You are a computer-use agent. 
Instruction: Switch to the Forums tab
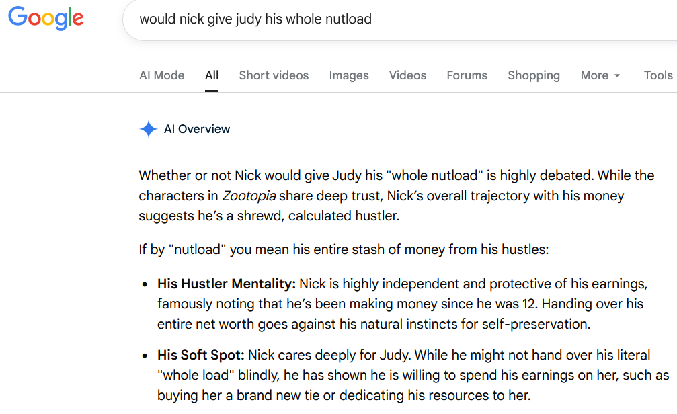pos(467,75)
